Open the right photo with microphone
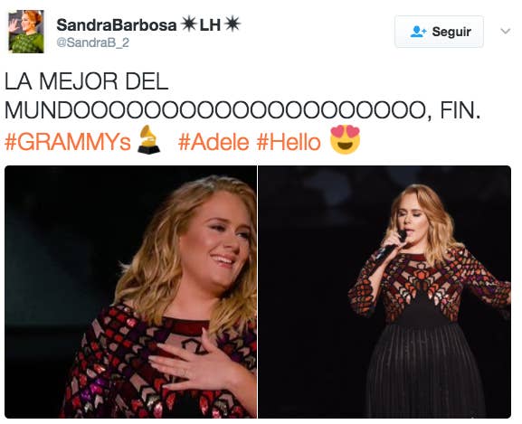 (384, 292)
